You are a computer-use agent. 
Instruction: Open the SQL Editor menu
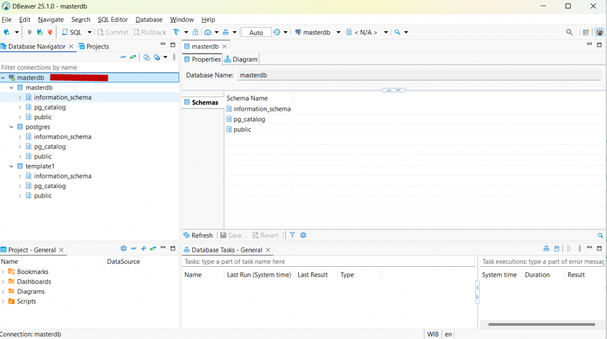[112, 19]
